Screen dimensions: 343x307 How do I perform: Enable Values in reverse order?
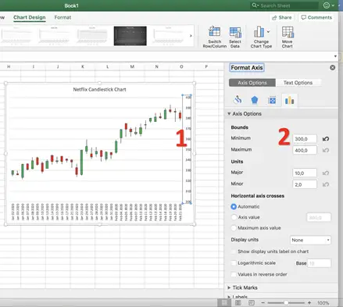click(x=234, y=274)
